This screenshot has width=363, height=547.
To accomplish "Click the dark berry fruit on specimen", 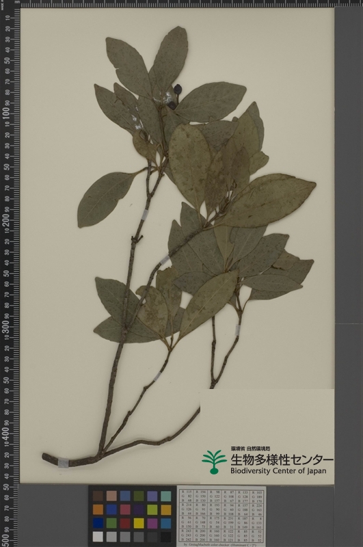I will pos(178,89).
